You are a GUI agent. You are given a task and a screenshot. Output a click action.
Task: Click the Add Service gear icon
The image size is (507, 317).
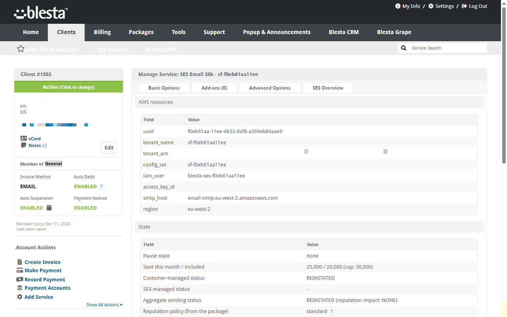coord(20,297)
